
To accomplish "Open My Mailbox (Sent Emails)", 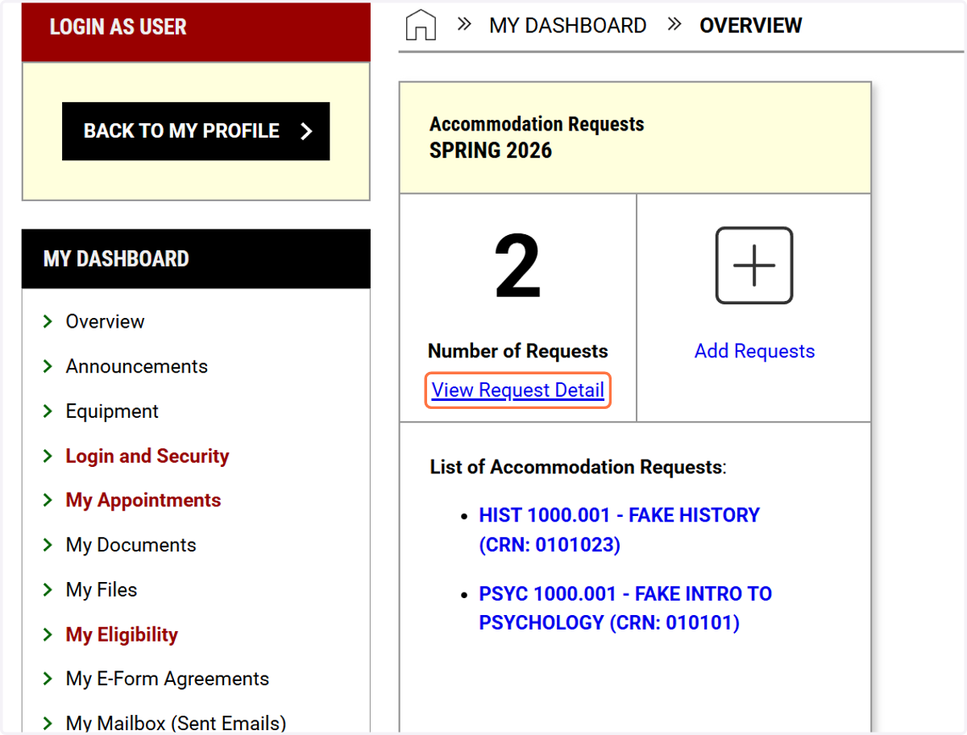I will 176,724.
